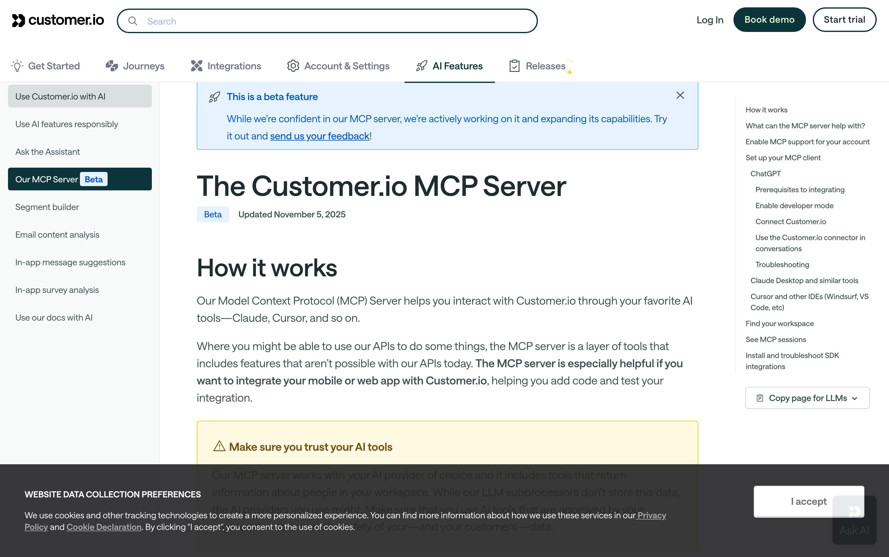Viewport: 889px width, 557px height.
Task: Click the rocket icon in beta banner
Action: click(x=215, y=97)
